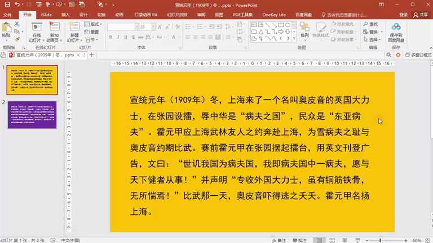Select the purple slide 2 thumbnail
433x243 pixels.
coord(32,115)
